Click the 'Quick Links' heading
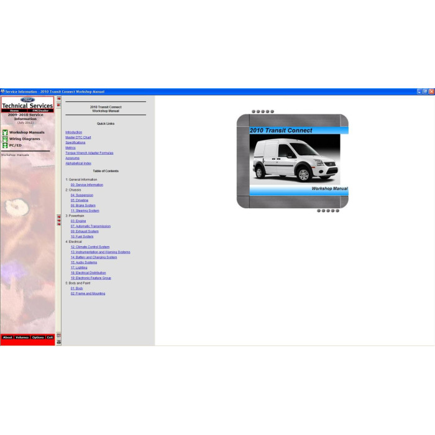 (106, 124)
